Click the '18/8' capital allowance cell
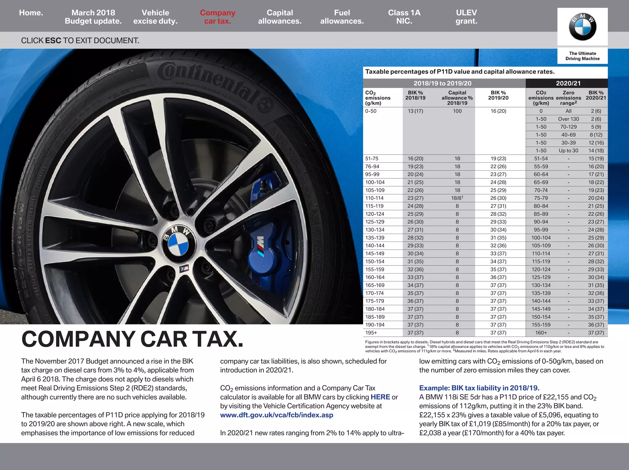 tap(457, 198)
